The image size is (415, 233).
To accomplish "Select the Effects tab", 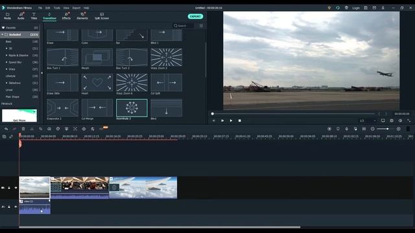I will click(66, 16).
